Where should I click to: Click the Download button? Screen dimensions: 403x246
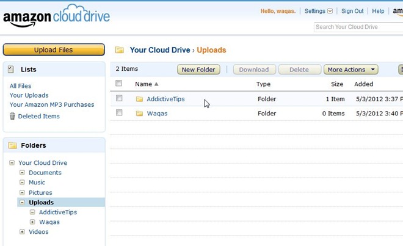tap(254, 70)
